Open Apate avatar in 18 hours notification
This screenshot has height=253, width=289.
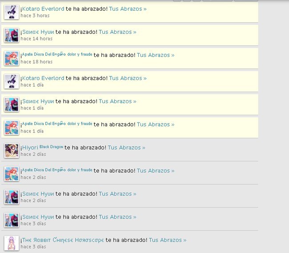[x=12, y=58]
